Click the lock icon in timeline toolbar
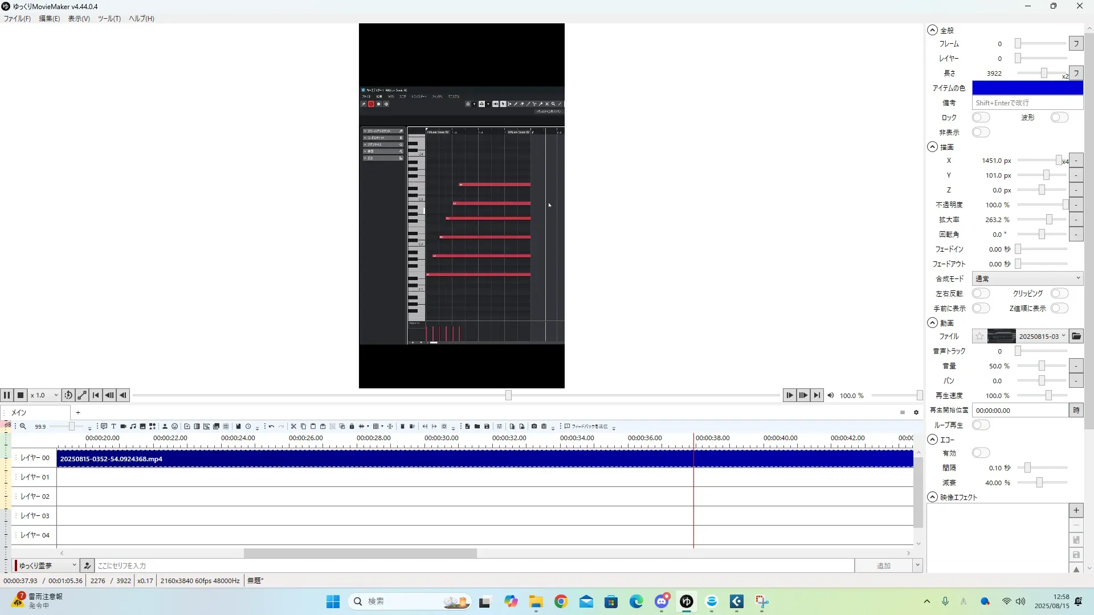This screenshot has height=615, width=1094. tap(352, 427)
